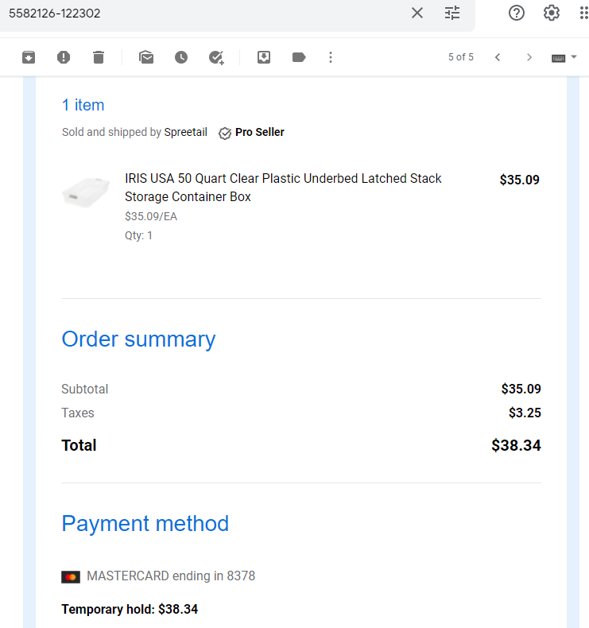Image resolution: width=589 pixels, height=628 pixels.
Task: Delete this email with trash icon
Action: tap(99, 57)
